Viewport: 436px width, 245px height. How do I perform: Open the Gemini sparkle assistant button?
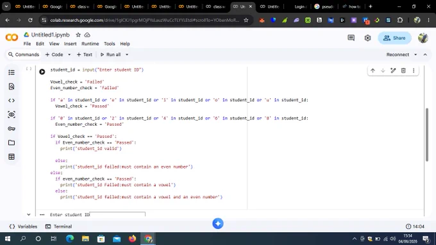coord(218,223)
